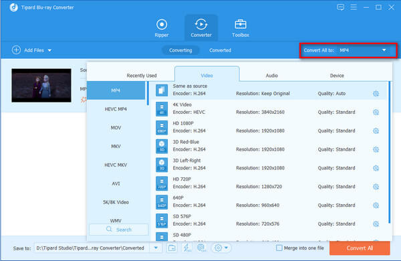Open the hamburger menu in title bar
Viewport: 401px width, 261px height.
354,7
